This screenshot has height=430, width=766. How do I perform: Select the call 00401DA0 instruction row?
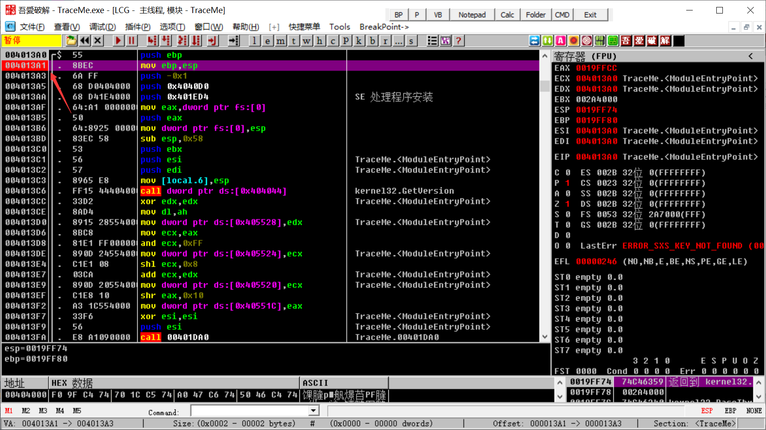270,337
